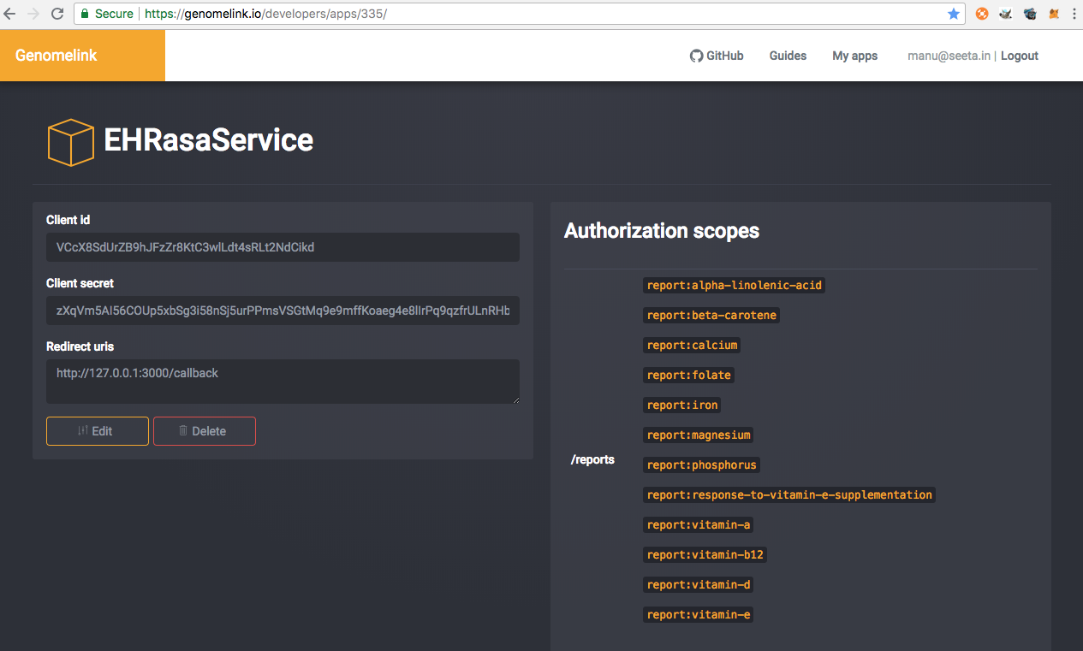Screen dimensions: 1083x651
Task: Select the Client id field value
Action: pyautogui.click(x=283, y=247)
